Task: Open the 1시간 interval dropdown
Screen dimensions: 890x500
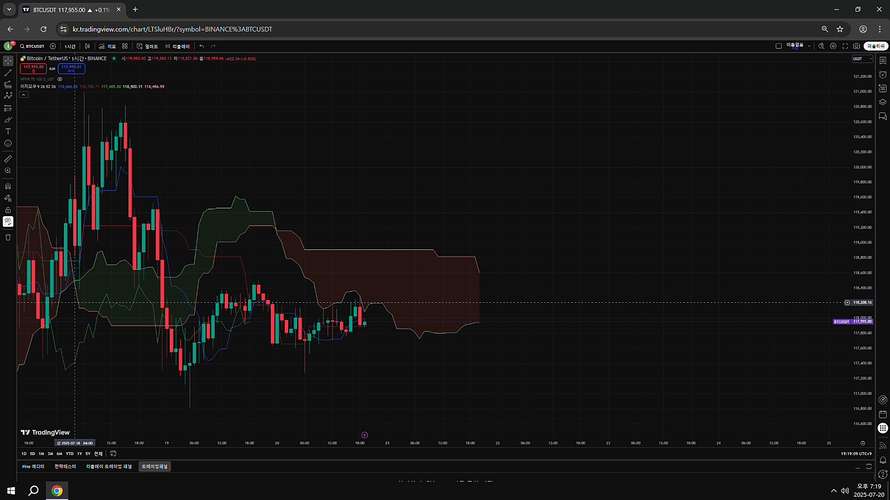Action: coord(70,46)
